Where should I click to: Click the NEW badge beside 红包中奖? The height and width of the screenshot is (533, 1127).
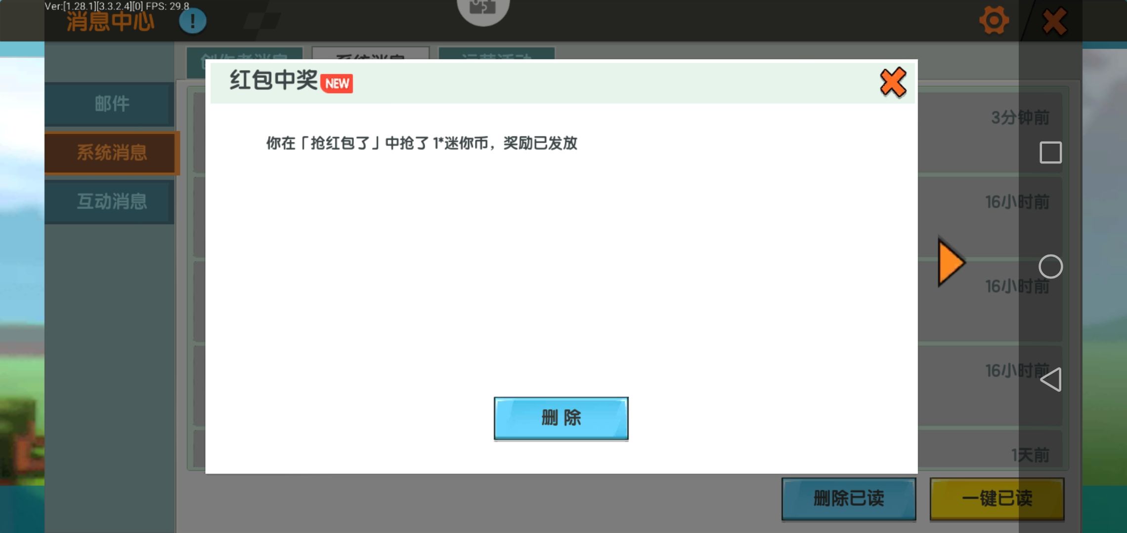click(337, 83)
